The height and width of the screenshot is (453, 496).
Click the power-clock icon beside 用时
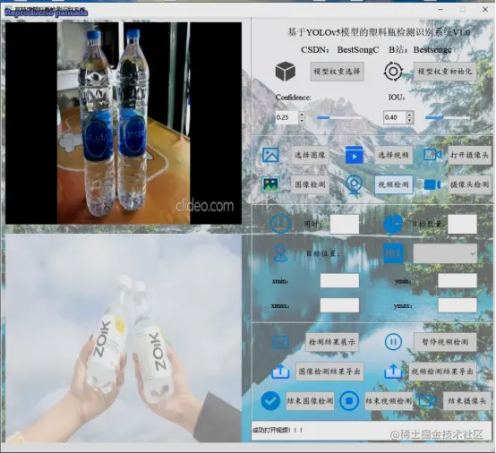click(280, 223)
